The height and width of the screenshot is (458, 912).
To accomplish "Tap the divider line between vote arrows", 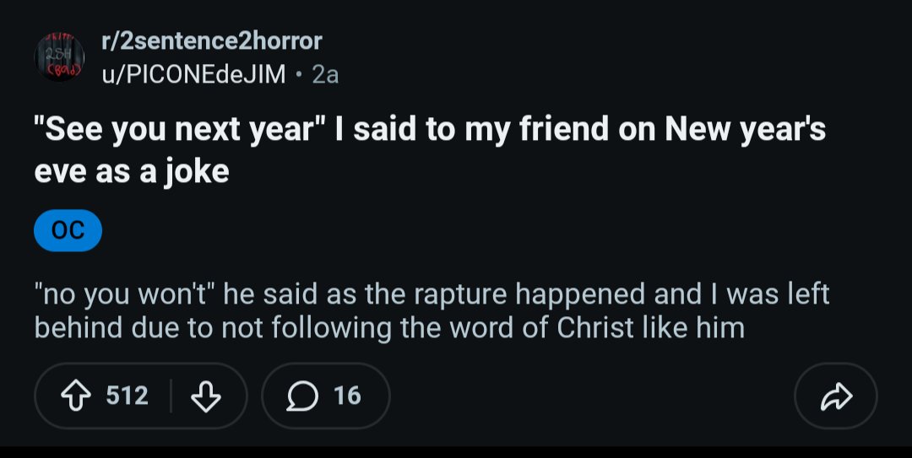I will (x=171, y=396).
